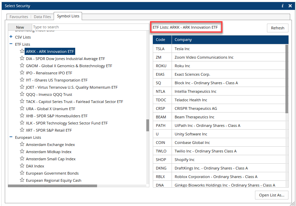Select the TSLA Tesla Inc row

[x=219, y=49]
